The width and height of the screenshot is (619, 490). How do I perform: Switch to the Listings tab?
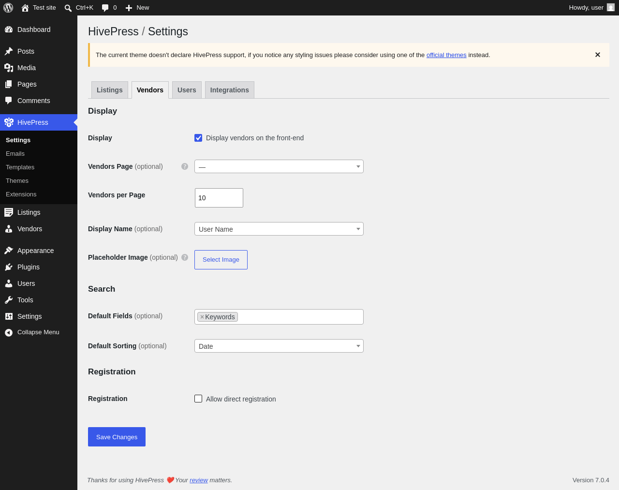(110, 90)
